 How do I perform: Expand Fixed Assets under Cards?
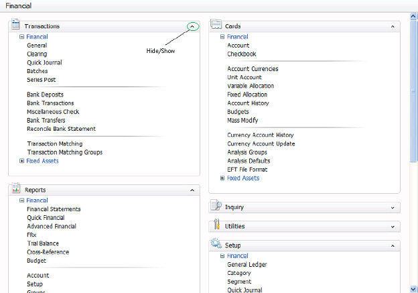click(222, 178)
